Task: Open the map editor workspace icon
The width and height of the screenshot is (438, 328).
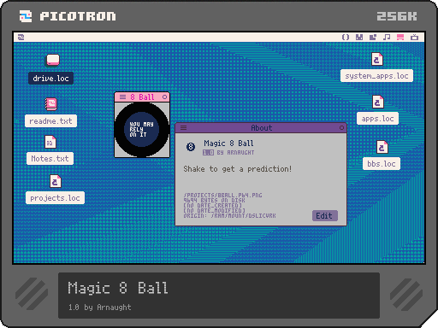Action: pos(373,37)
